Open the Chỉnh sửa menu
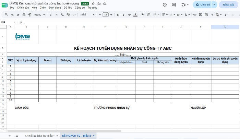Viewport: 240px width, 139px height. (23, 8)
